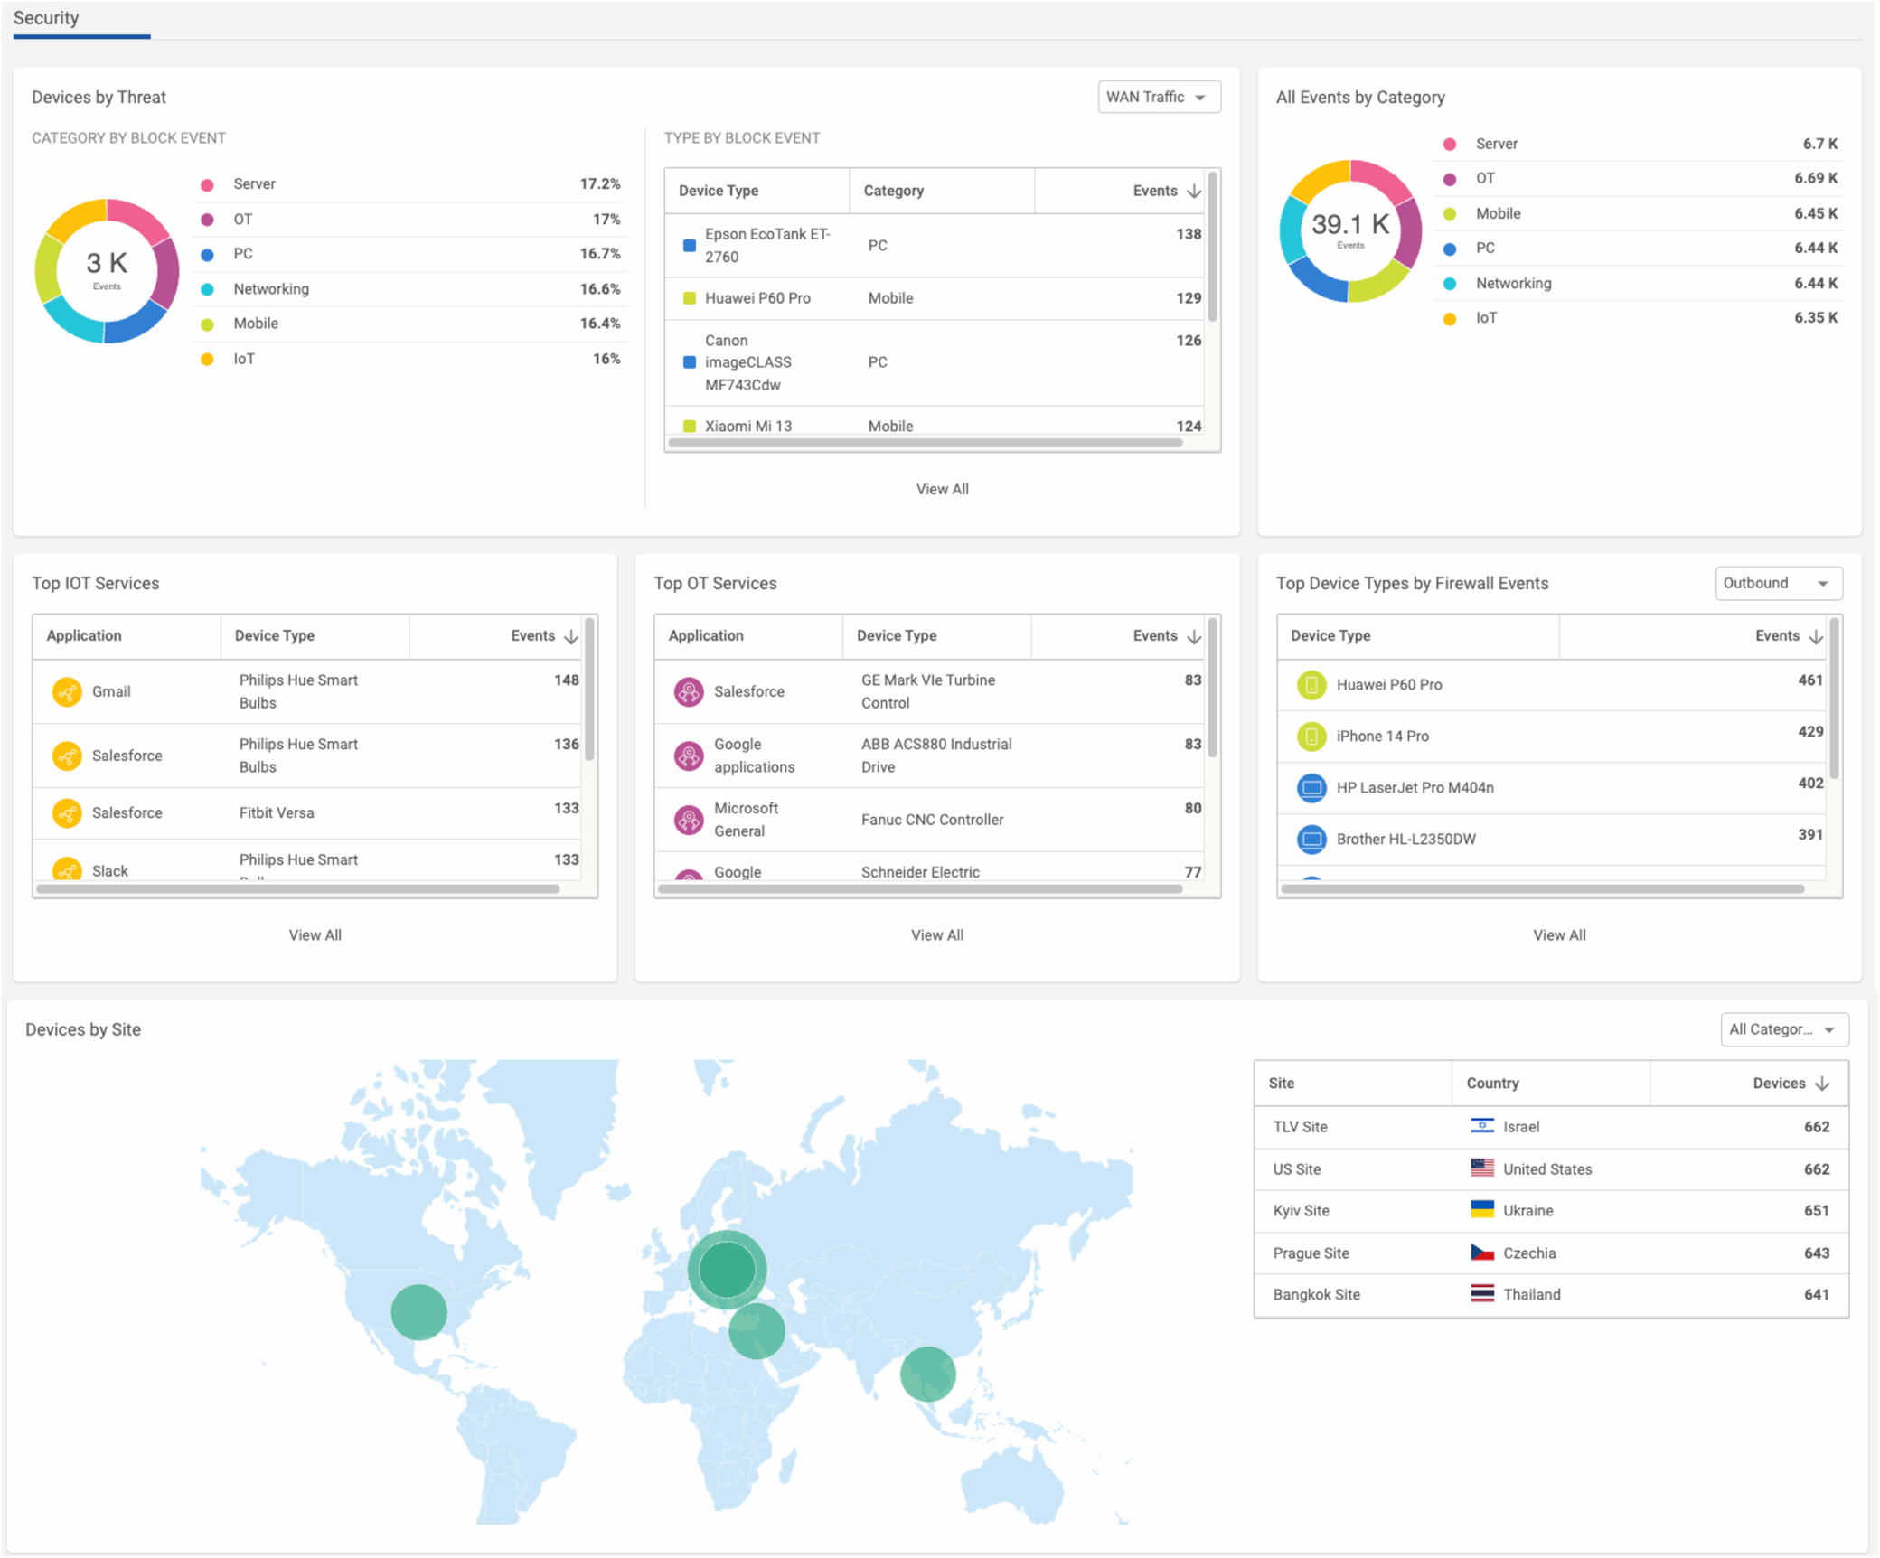Viewport: 1880px width, 1558px height.
Task: Click the Thailand flag icon
Action: tap(1482, 1294)
